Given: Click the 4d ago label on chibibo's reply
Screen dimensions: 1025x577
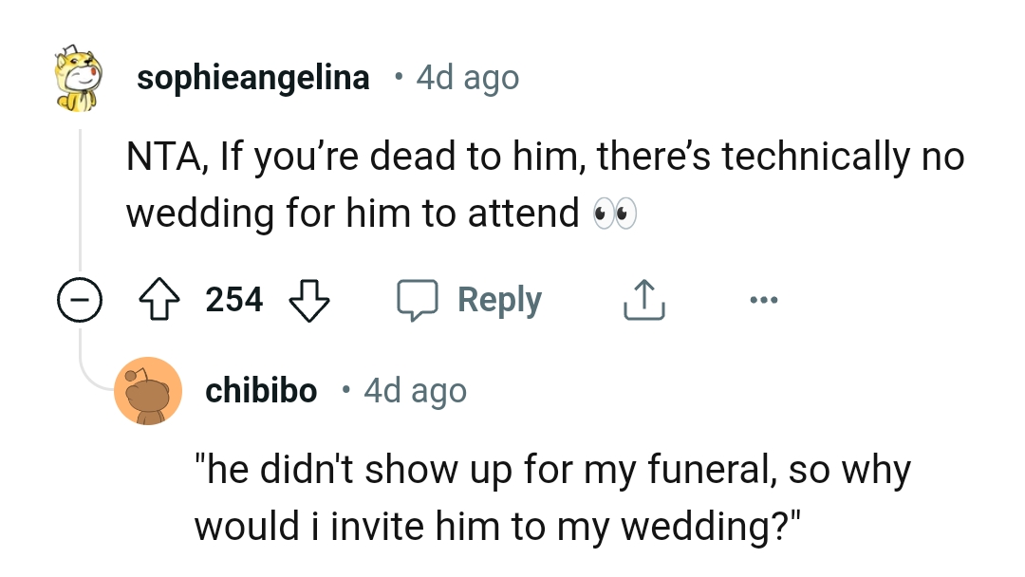Looking at the screenshot, I should (414, 390).
